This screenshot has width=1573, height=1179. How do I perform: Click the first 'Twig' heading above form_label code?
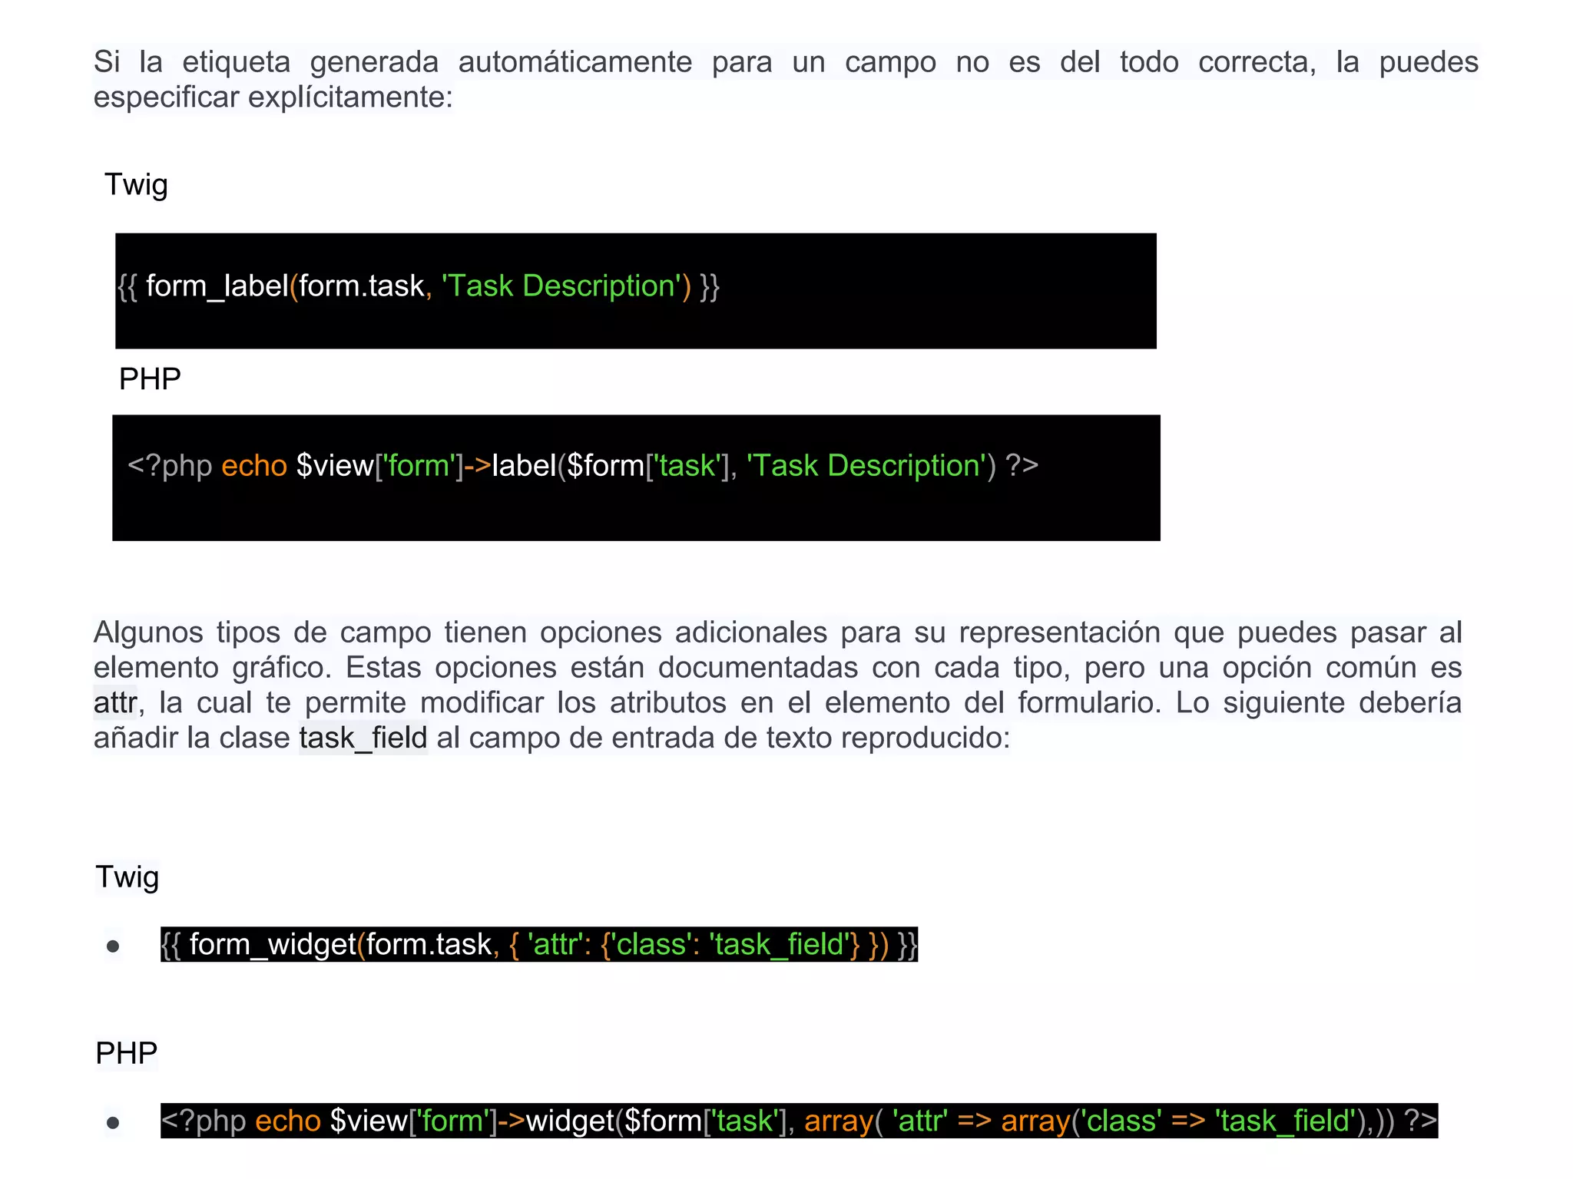coord(136,185)
